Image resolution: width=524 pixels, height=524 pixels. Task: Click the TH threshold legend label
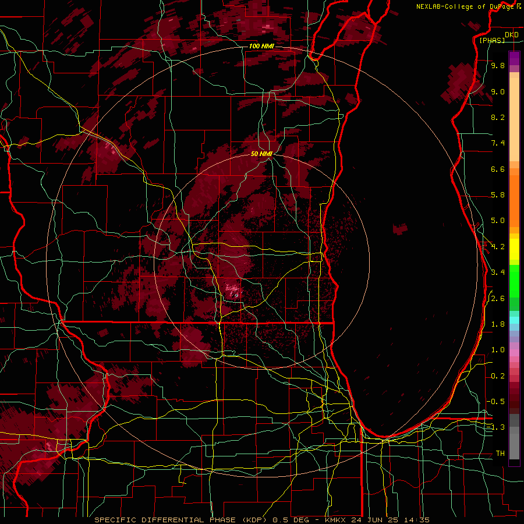500,454
